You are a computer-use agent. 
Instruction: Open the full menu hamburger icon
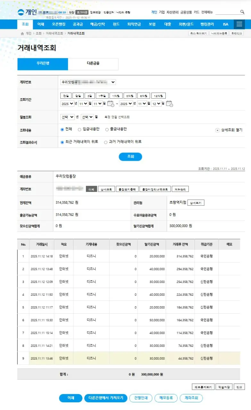[x=239, y=24]
